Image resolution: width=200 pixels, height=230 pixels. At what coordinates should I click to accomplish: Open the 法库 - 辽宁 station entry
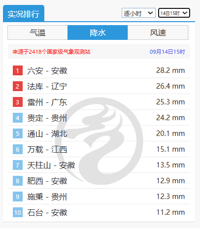coord(99,86)
